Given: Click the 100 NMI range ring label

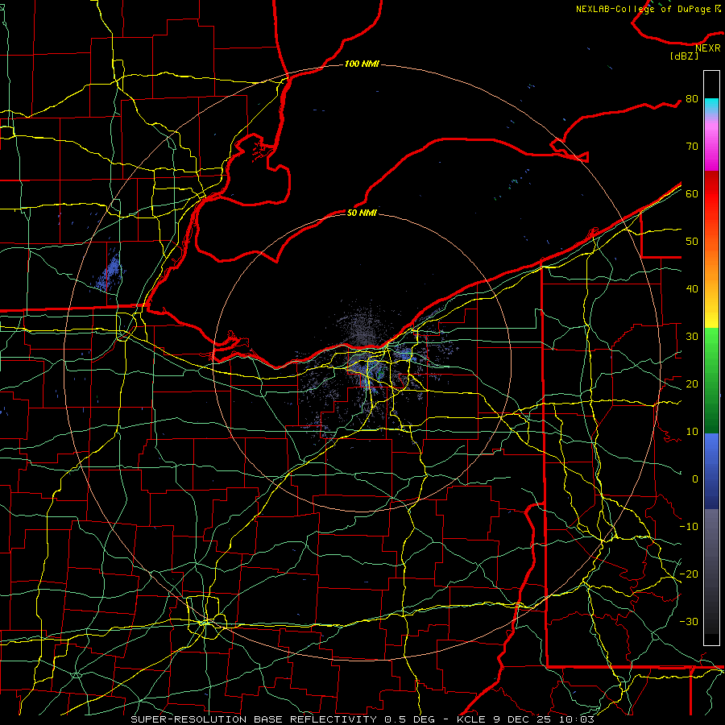Looking at the screenshot, I should point(362,64).
